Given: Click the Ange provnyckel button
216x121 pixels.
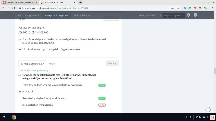Looking at the screenshot, I should click(x=174, y=15).
